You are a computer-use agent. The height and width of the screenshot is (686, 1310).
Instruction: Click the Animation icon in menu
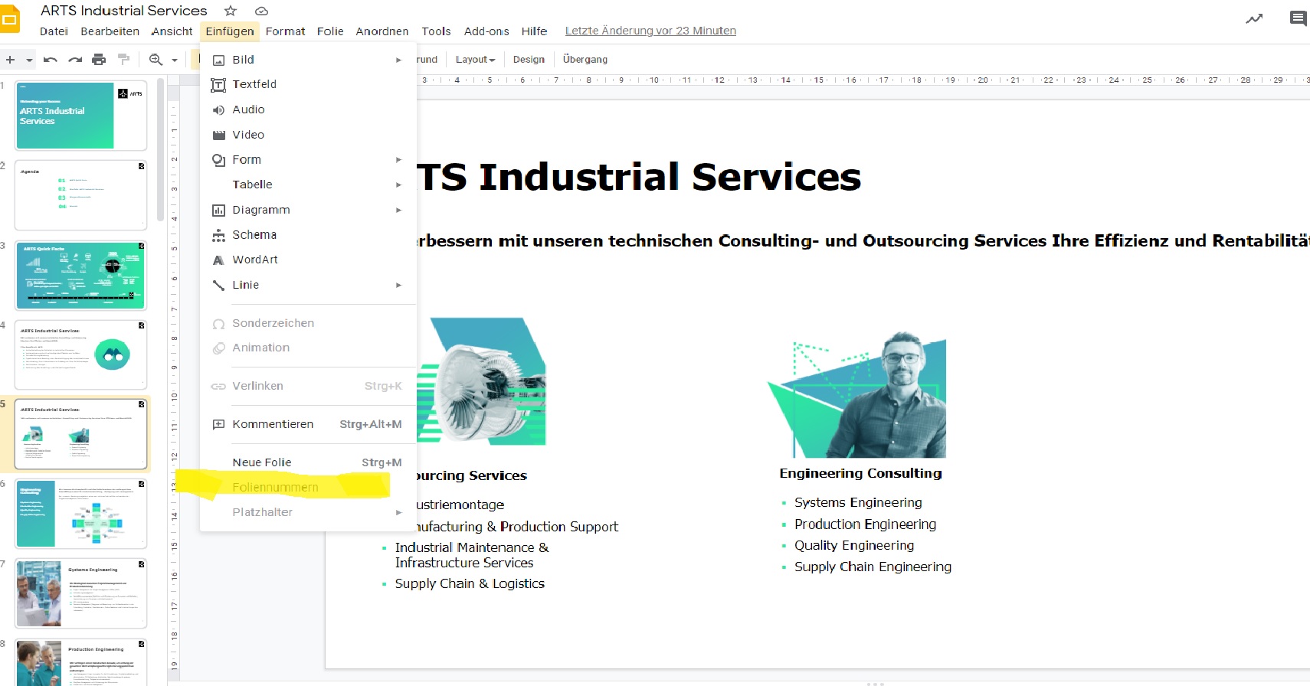coord(218,348)
